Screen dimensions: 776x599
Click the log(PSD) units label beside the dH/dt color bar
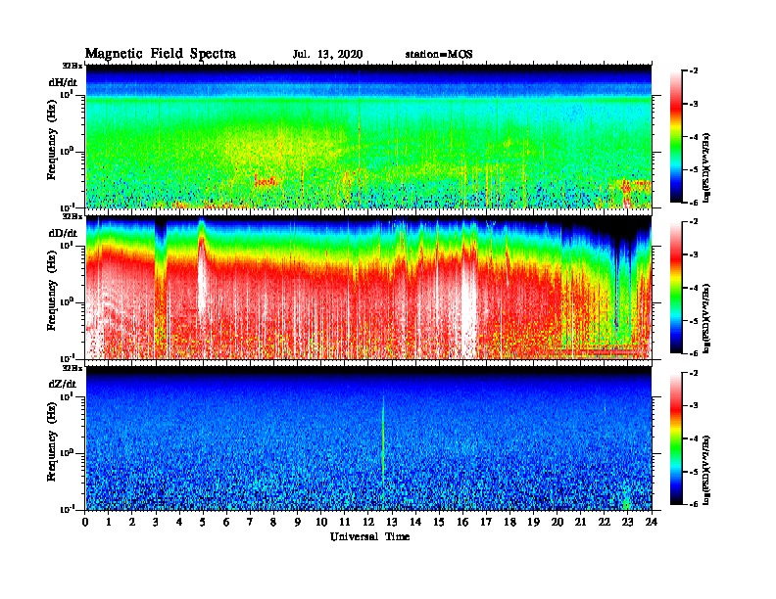point(706,168)
